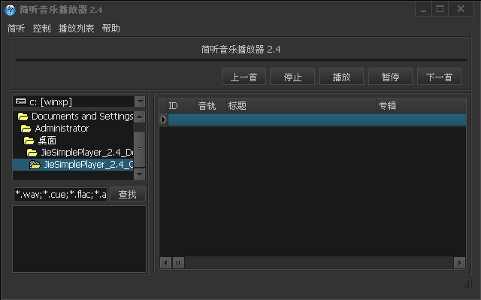The image size is (481, 300).
Task: Click the file filter input field
Action: point(60,195)
